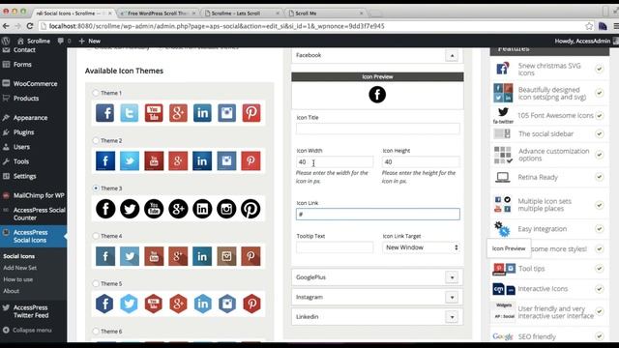
Task: Select Theme 3 radio button
Action: click(96, 188)
